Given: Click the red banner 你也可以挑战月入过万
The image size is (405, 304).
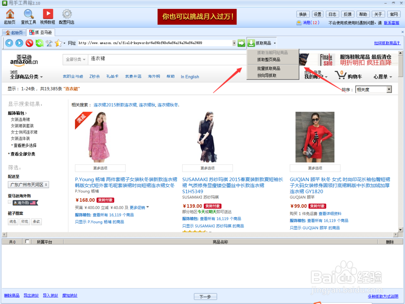Looking at the screenshot, I should [x=197, y=17].
